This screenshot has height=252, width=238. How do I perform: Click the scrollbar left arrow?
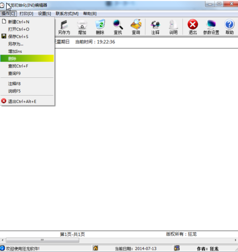(x=2, y=240)
